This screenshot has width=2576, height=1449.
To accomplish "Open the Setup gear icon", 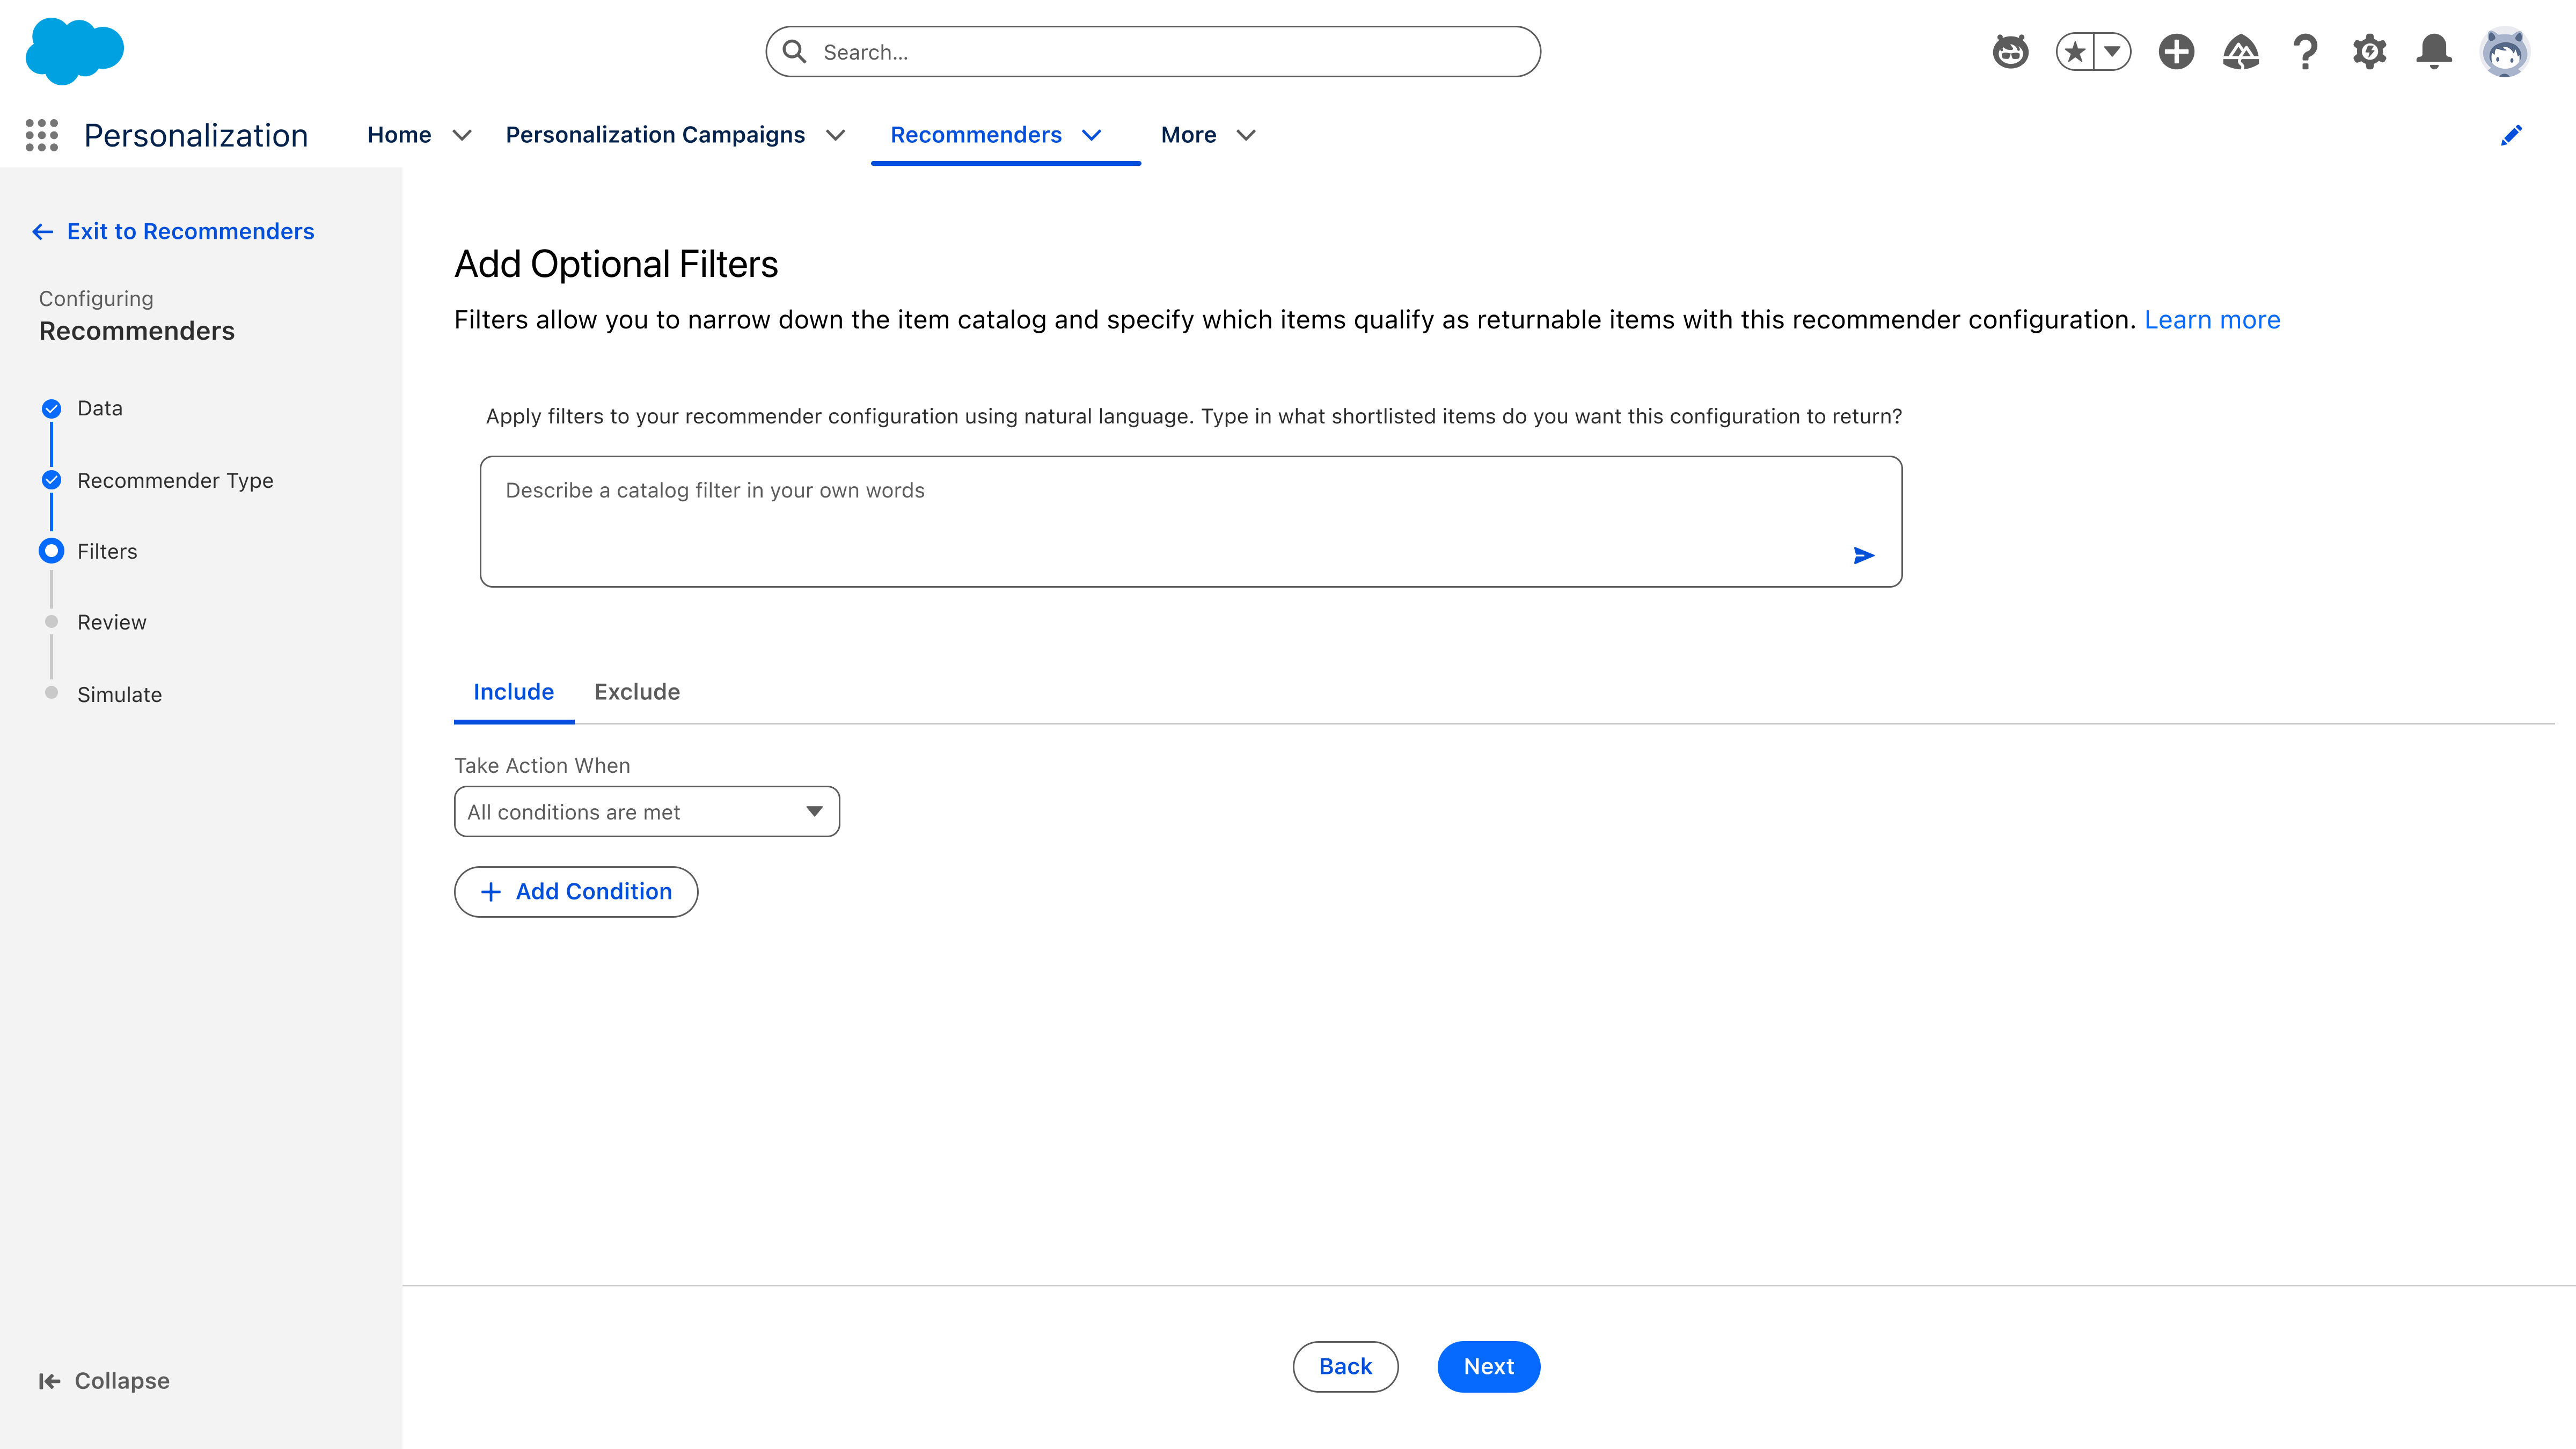I will click(2370, 52).
